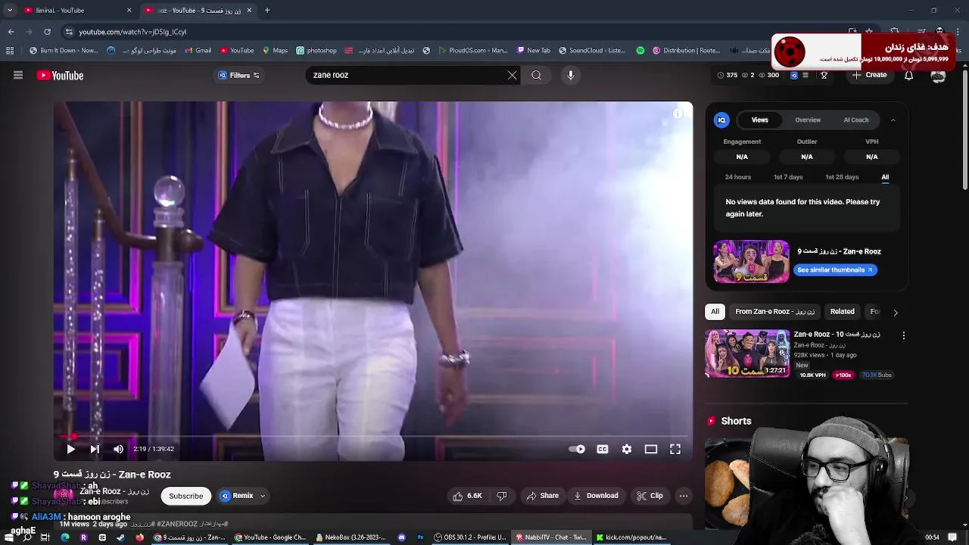This screenshot has width=969, height=545.
Task: Open the Zan-e Rooz 10 video thumbnail
Action: (747, 353)
